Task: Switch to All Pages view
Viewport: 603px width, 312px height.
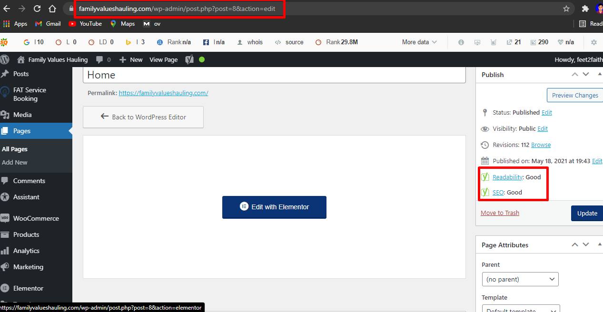Action: (15, 149)
